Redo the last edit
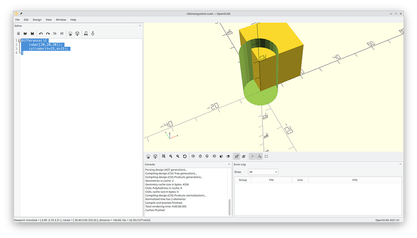Image resolution: width=417 pixels, height=238 pixels. tap(48, 33)
